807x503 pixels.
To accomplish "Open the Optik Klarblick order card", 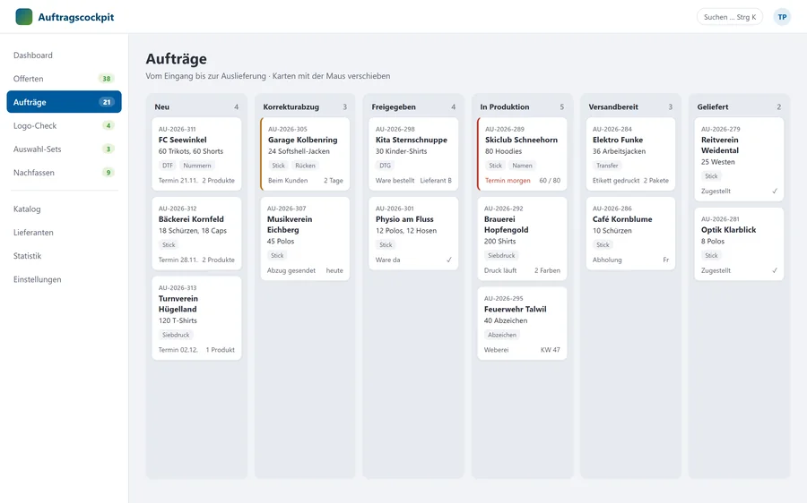I will click(739, 244).
